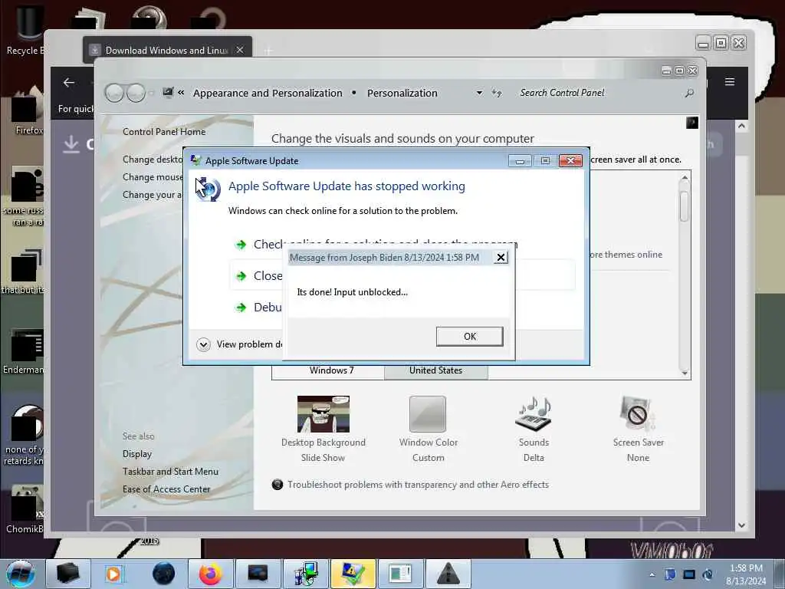Click the monitor icon in system tray
The height and width of the screenshot is (589, 785).
(x=689, y=574)
